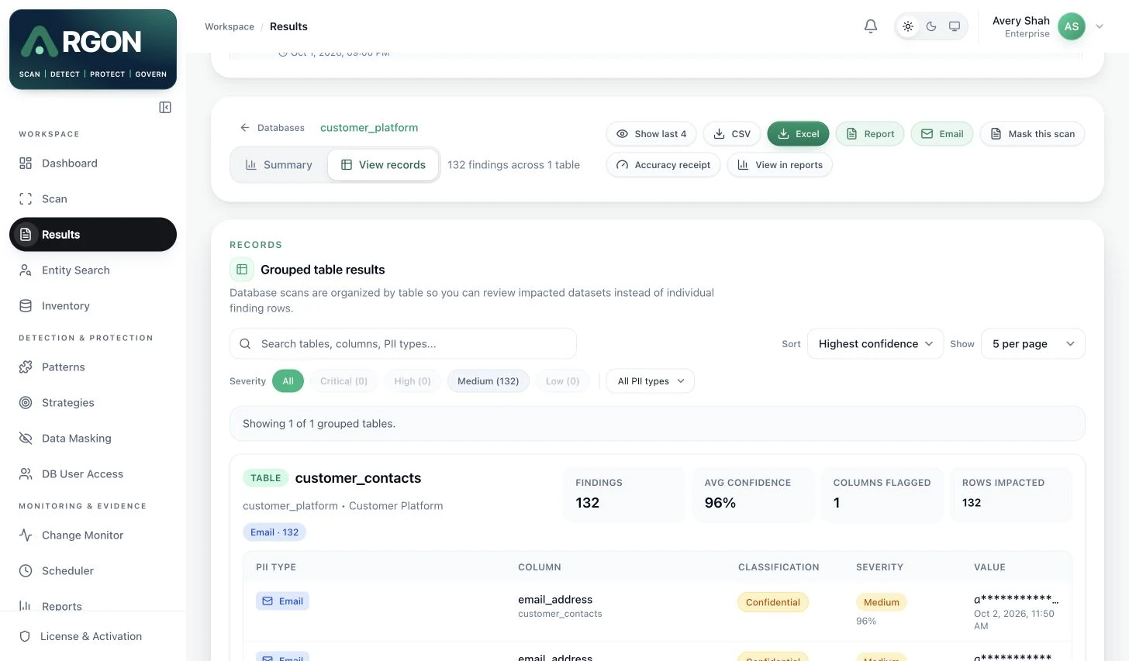
Task: Filter by Medium (132) severity
Action: click(489, 381)
